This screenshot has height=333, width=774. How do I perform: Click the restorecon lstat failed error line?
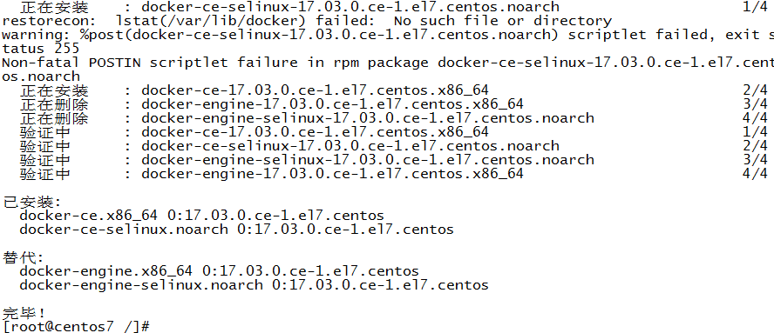point(307,21)
